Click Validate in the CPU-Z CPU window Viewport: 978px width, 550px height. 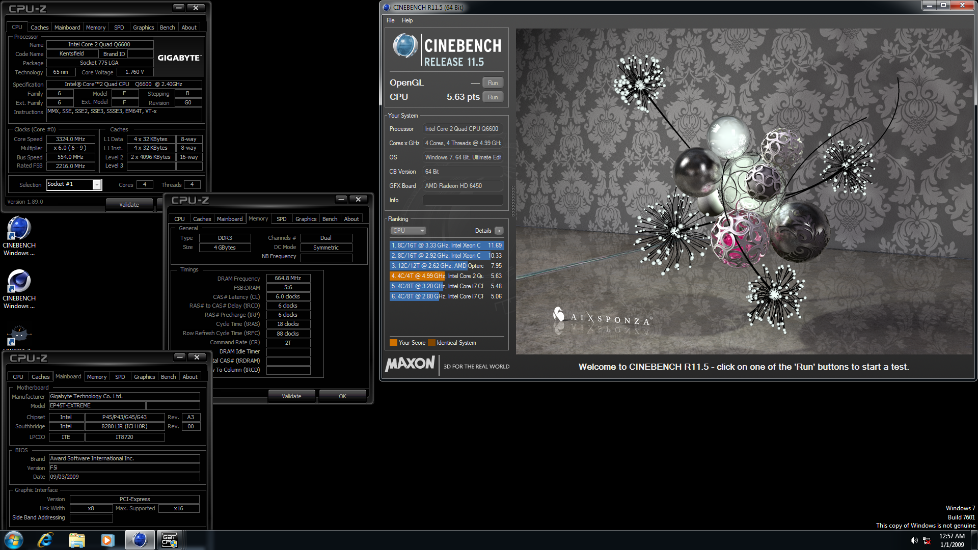129,205
